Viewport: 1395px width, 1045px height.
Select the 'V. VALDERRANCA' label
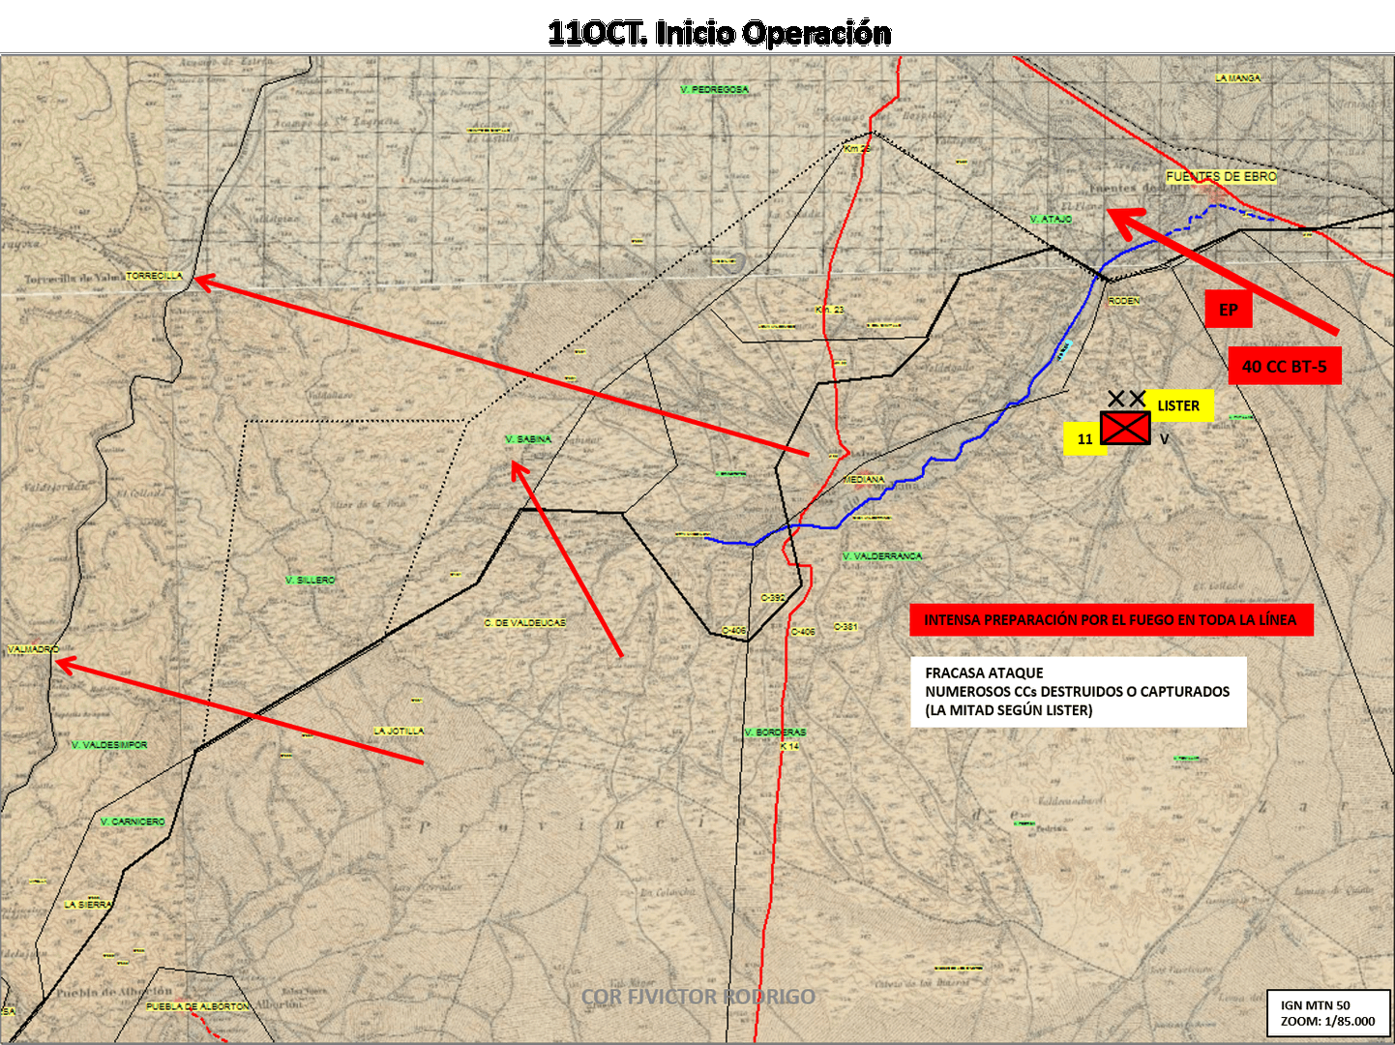(x=882, y=556)
